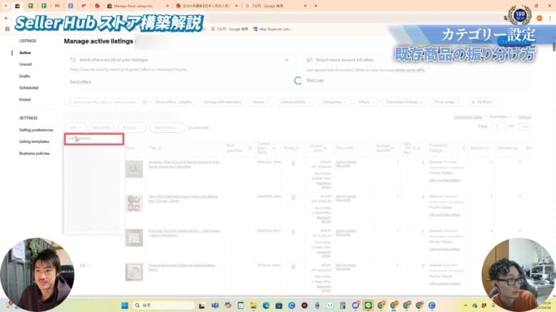Switch to the F&円 Google search tab

coord(276,6)
